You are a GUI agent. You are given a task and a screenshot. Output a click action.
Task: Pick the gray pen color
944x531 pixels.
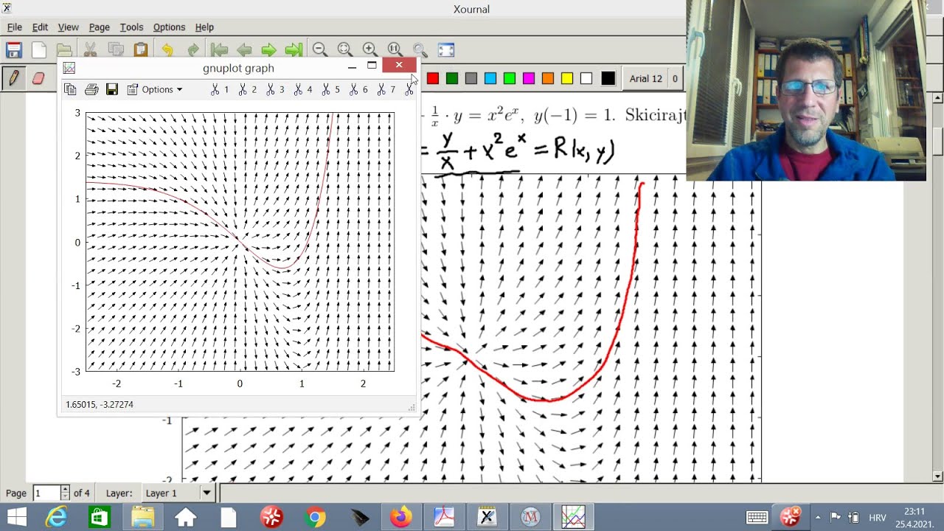point(471,78)
